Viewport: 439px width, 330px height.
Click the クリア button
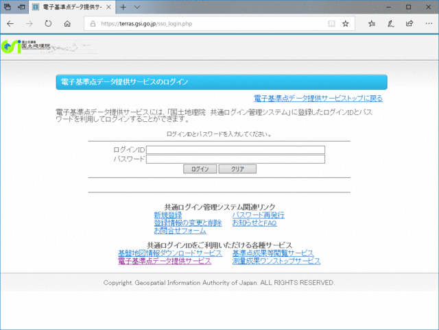[237, 169]
